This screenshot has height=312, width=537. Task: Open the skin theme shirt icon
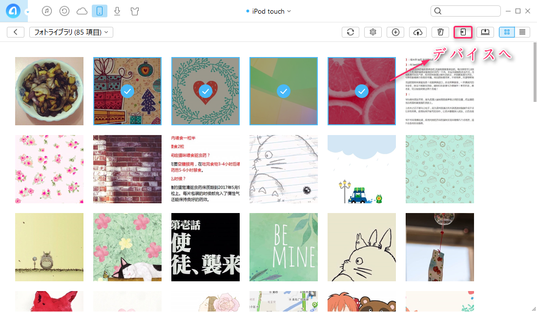(135, 11)
